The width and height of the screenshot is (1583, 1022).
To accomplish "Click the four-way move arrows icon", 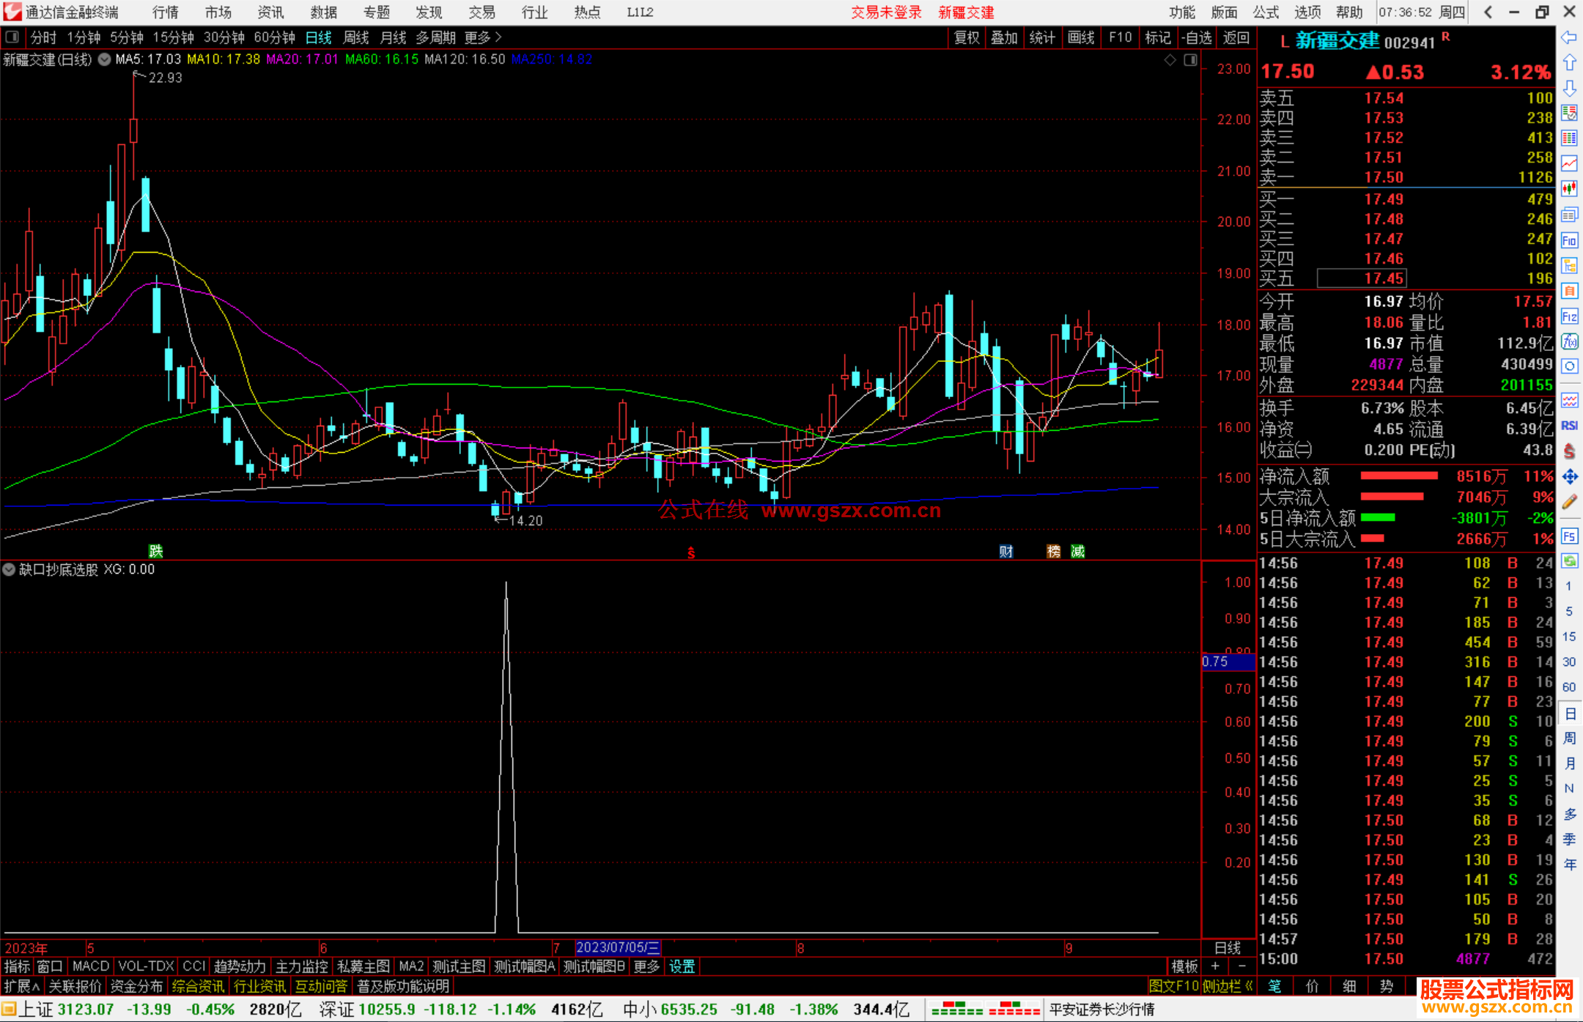I will click(x=1569, y=477).
